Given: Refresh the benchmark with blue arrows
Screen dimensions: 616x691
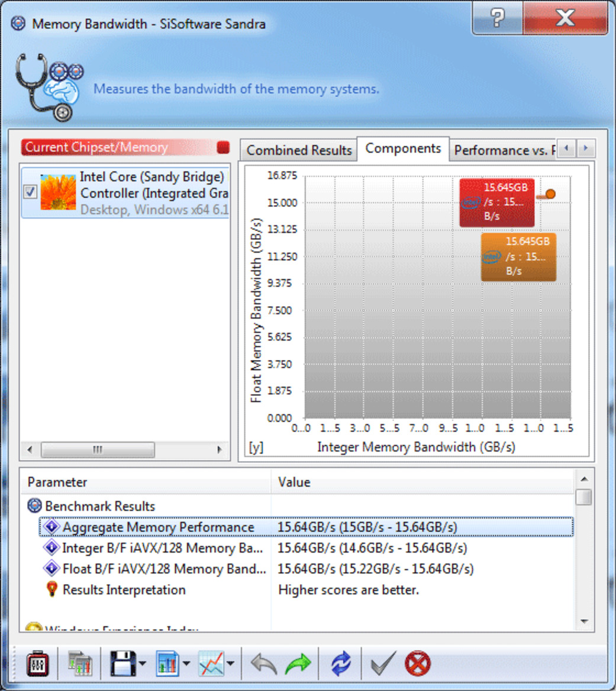Looking at the screenshot, I should 341,663.
